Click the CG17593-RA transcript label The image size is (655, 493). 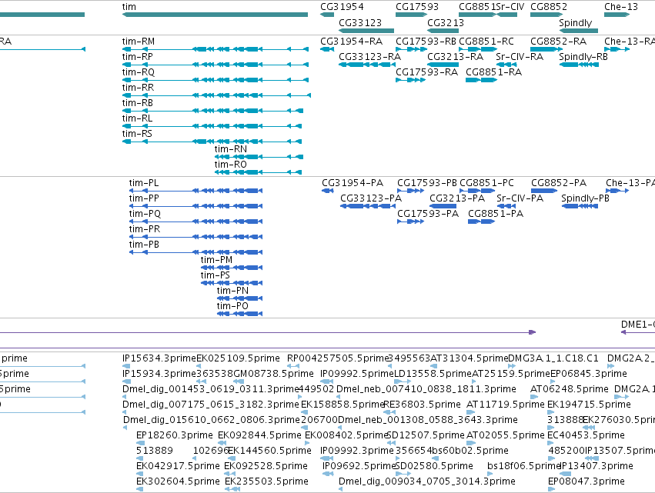(426, 72)
